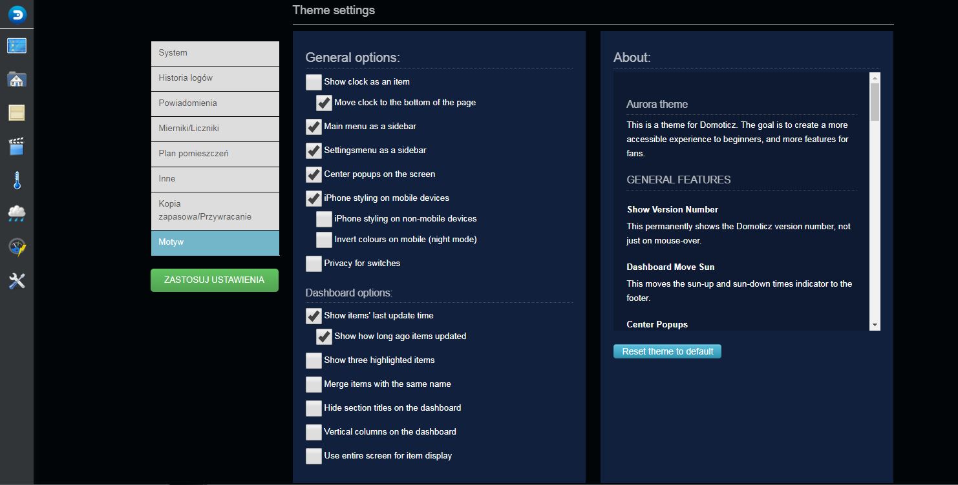Check Invert colours on mobile (night mode)
The width and height of the screenshot is (958, 485).
coord(324,240)
